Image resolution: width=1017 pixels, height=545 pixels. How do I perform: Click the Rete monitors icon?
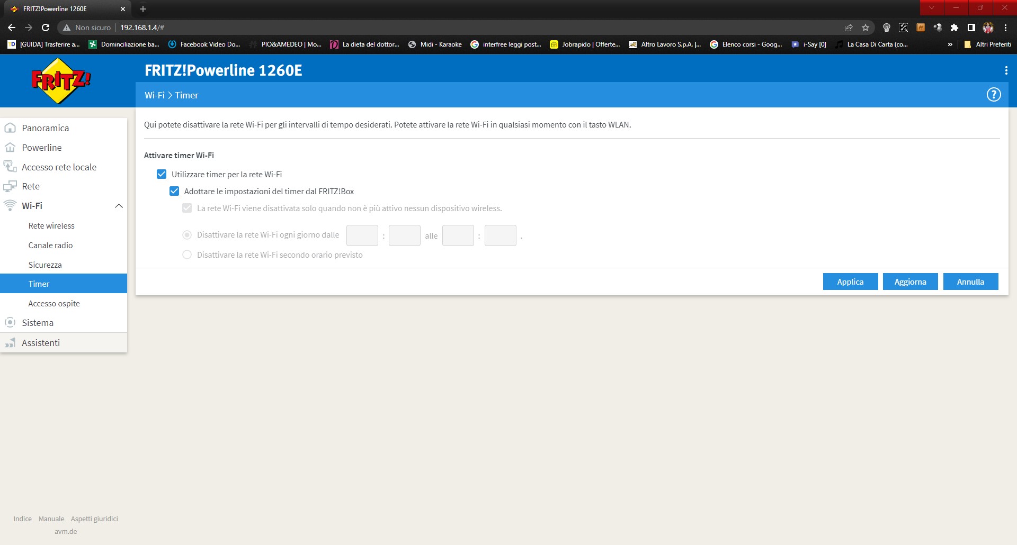10,186
